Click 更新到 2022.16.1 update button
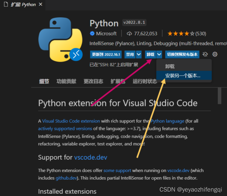The height and width of the screenshot is (196, 227). [106, 55]
